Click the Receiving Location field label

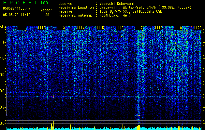click(76, 7)
